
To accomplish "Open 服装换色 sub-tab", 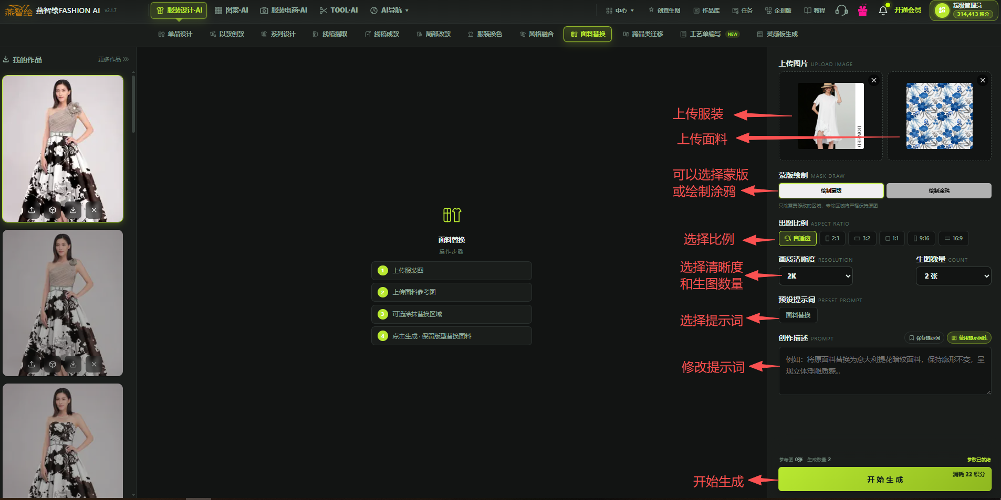I will (485, 34).
